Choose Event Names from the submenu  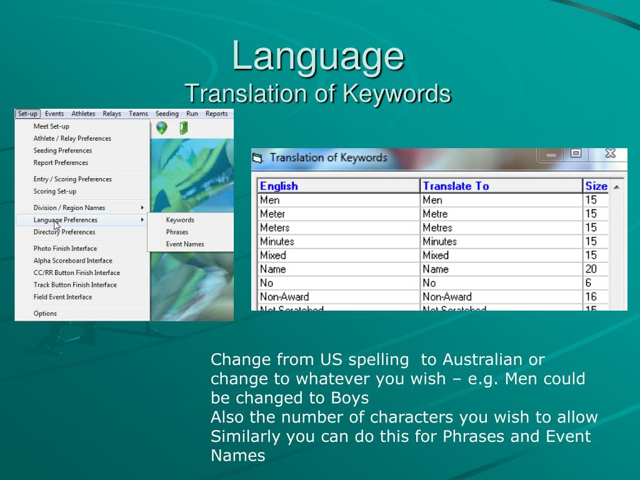click(191, 244)
